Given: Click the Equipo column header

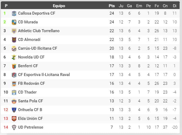Looking at the screenshot, I should click(x=59, y=6).
